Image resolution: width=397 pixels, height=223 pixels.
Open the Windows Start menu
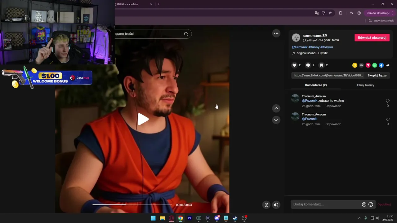click(x=153, y=218)
